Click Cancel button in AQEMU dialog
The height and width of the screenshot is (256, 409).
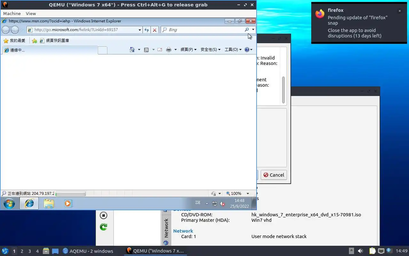274,175
